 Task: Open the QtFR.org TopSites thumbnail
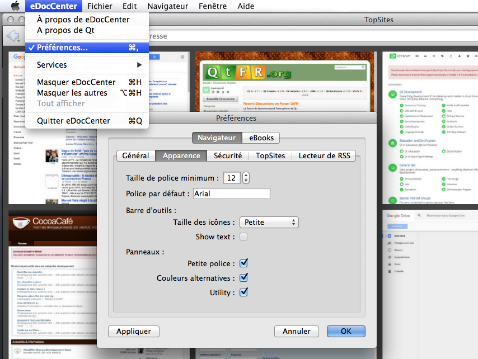click(x=285, y=82)
